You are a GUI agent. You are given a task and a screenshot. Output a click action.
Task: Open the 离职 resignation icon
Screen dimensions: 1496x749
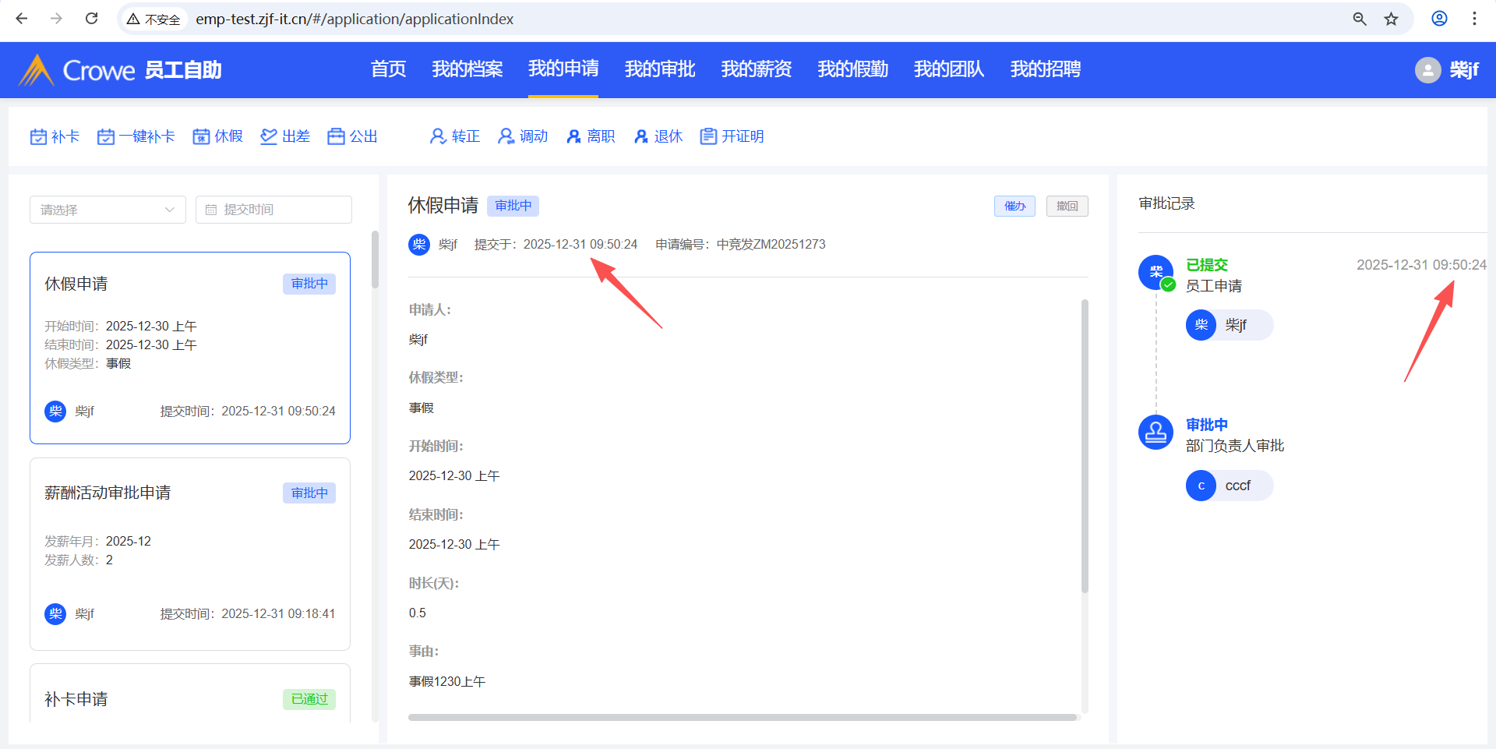click(573, 137)
